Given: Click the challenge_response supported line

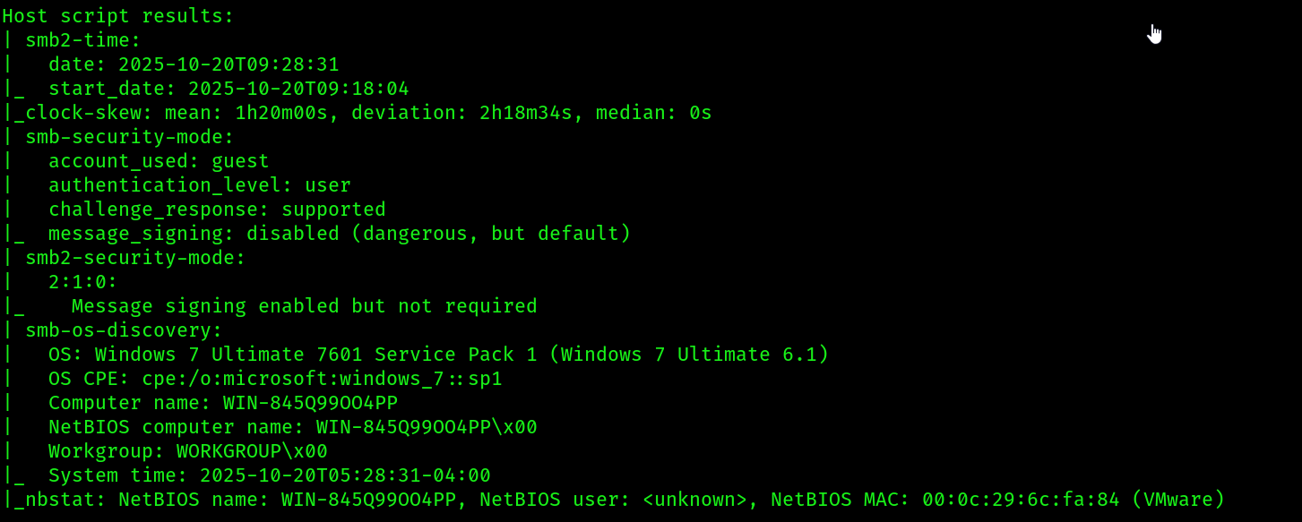Looking at the screenshot, I should [x=217, y=210].
